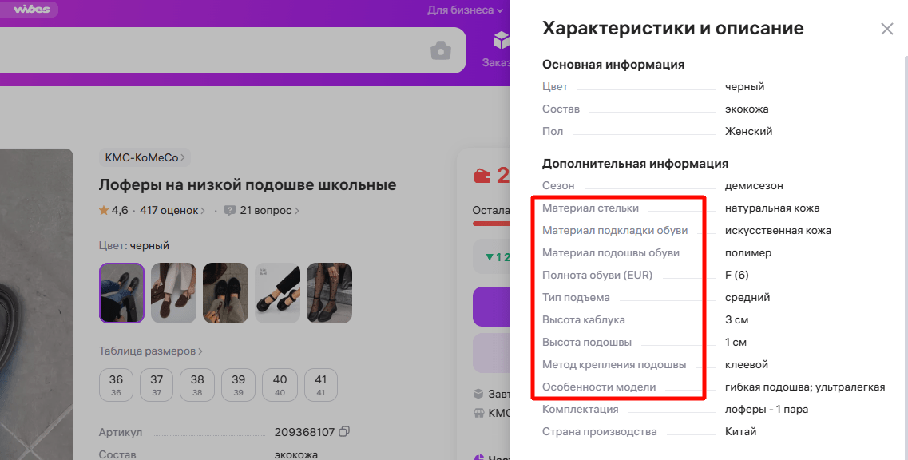This screenshot has width=908, height=460.
Task: Expand the Таблица размеров link
Action: 151,351
